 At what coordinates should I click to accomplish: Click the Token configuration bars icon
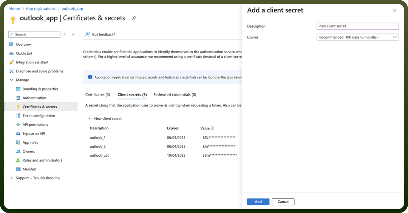[x=18, y=116]
